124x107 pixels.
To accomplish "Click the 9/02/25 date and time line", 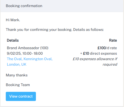I will tap(25, 53).
